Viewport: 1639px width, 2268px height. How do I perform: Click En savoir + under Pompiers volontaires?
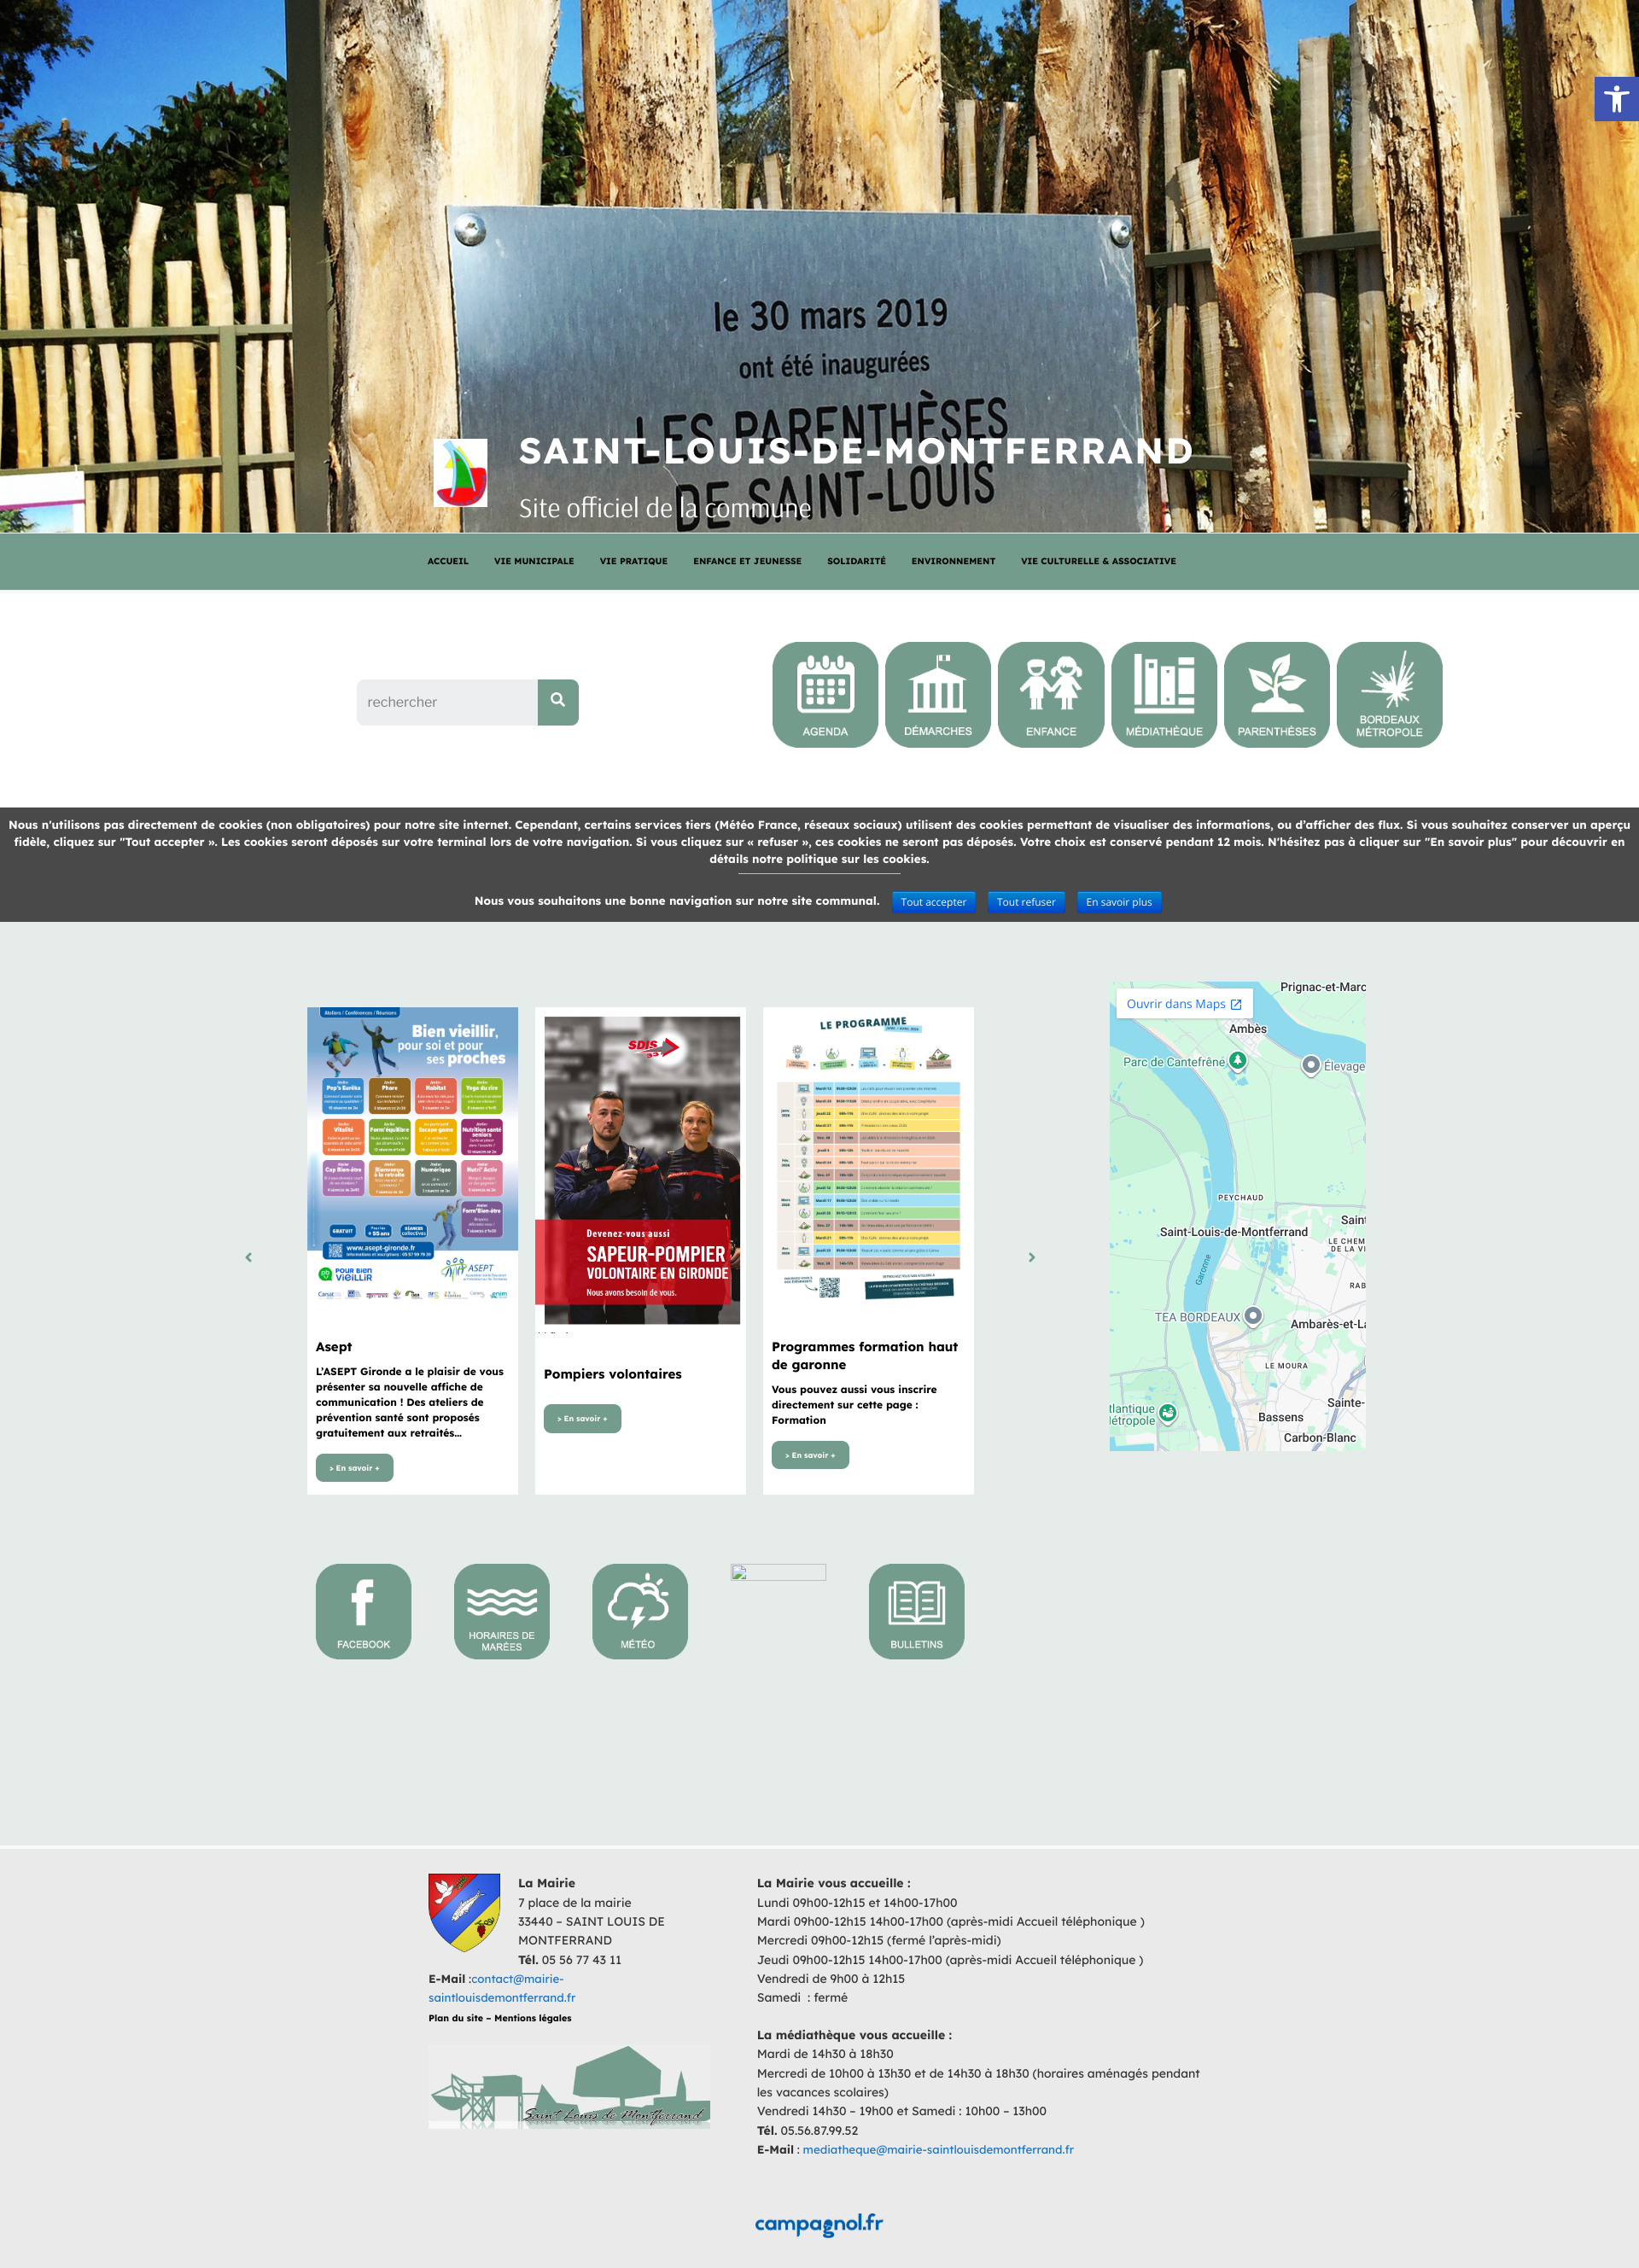582,1418
